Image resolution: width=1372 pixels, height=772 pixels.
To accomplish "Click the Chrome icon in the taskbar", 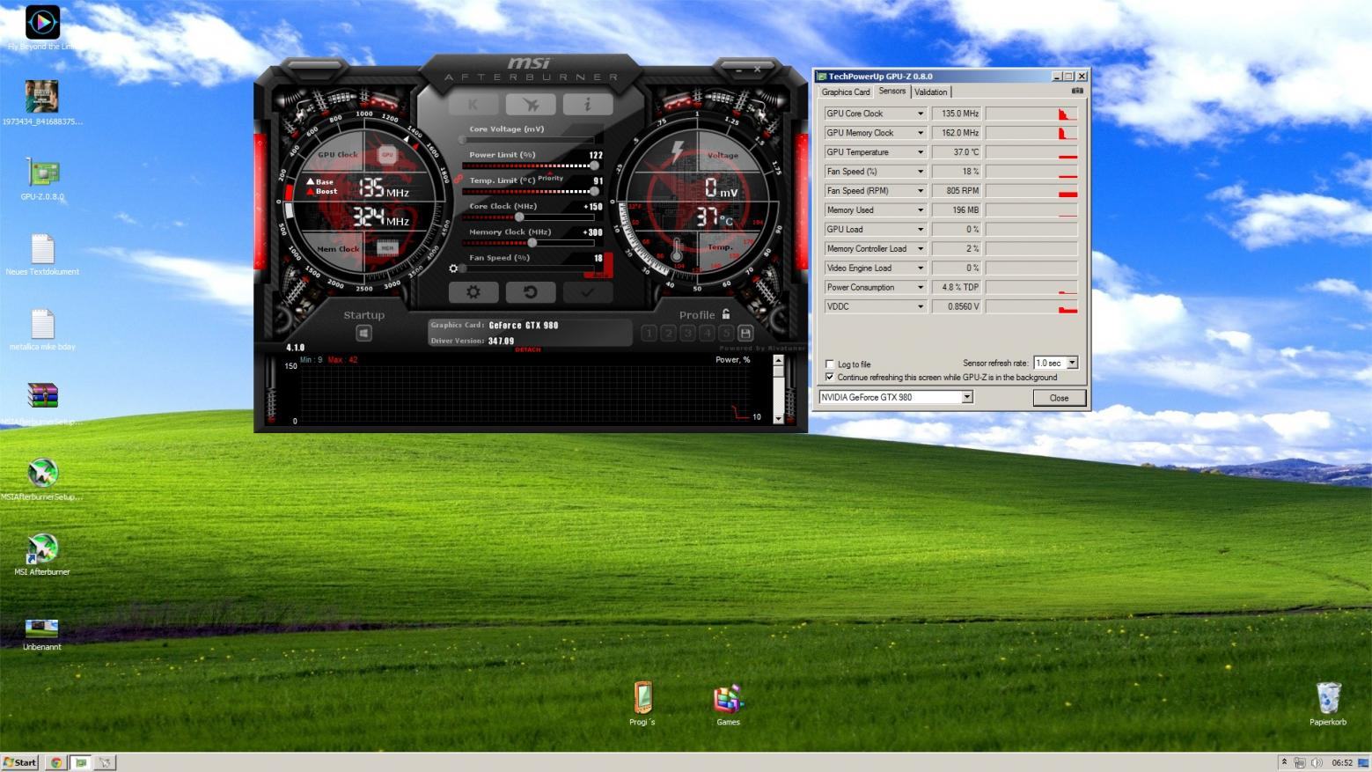I will point(55,762).
